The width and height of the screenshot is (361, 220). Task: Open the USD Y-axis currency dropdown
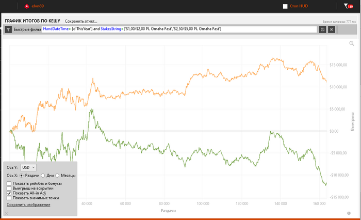click(x=28, y=167)
